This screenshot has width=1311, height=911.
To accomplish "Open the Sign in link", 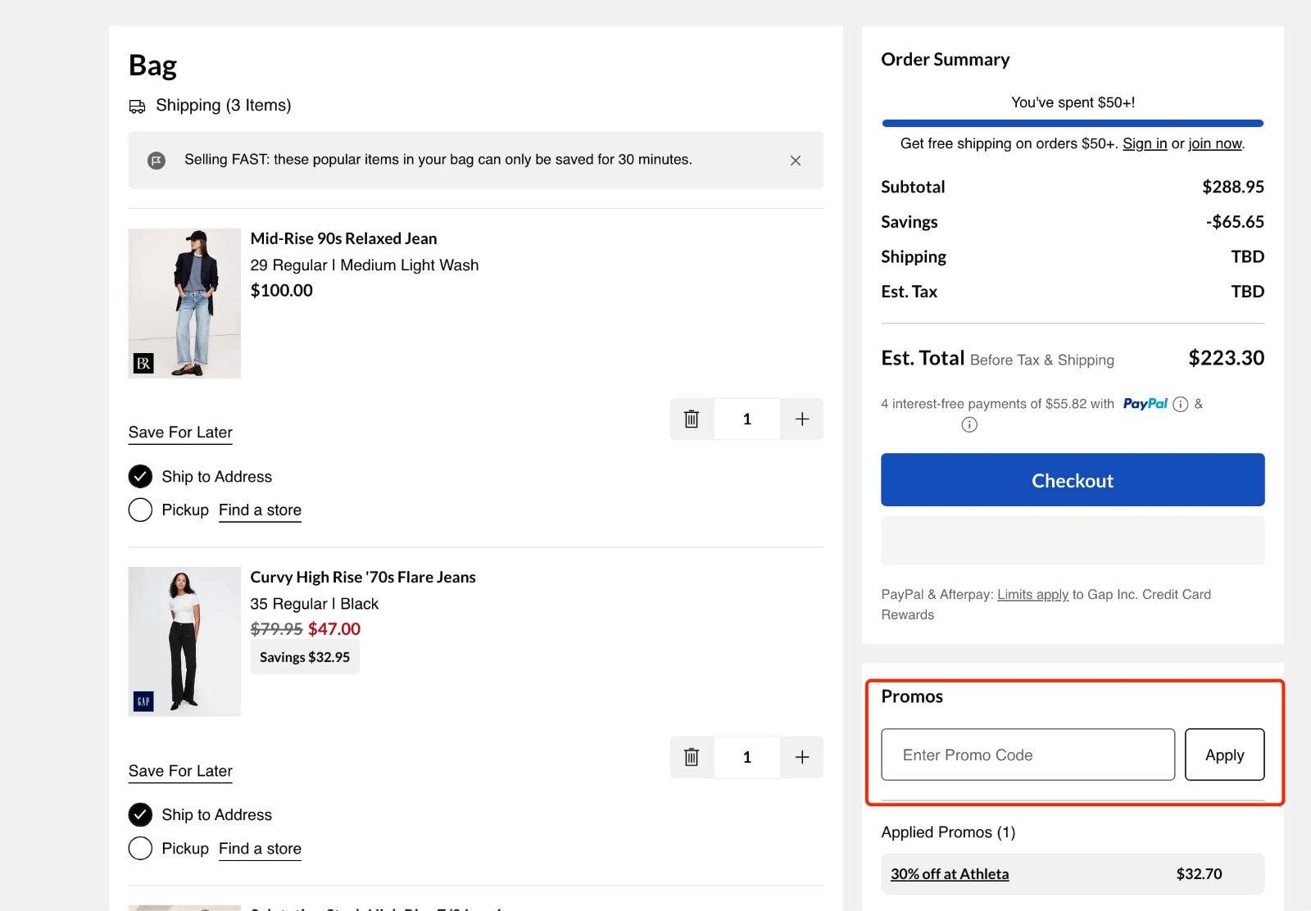I will [1145, 143].
